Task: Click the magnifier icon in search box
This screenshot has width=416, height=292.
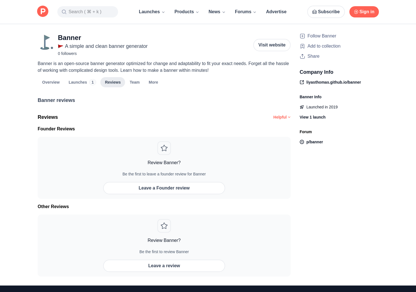Action: point(64,12)
